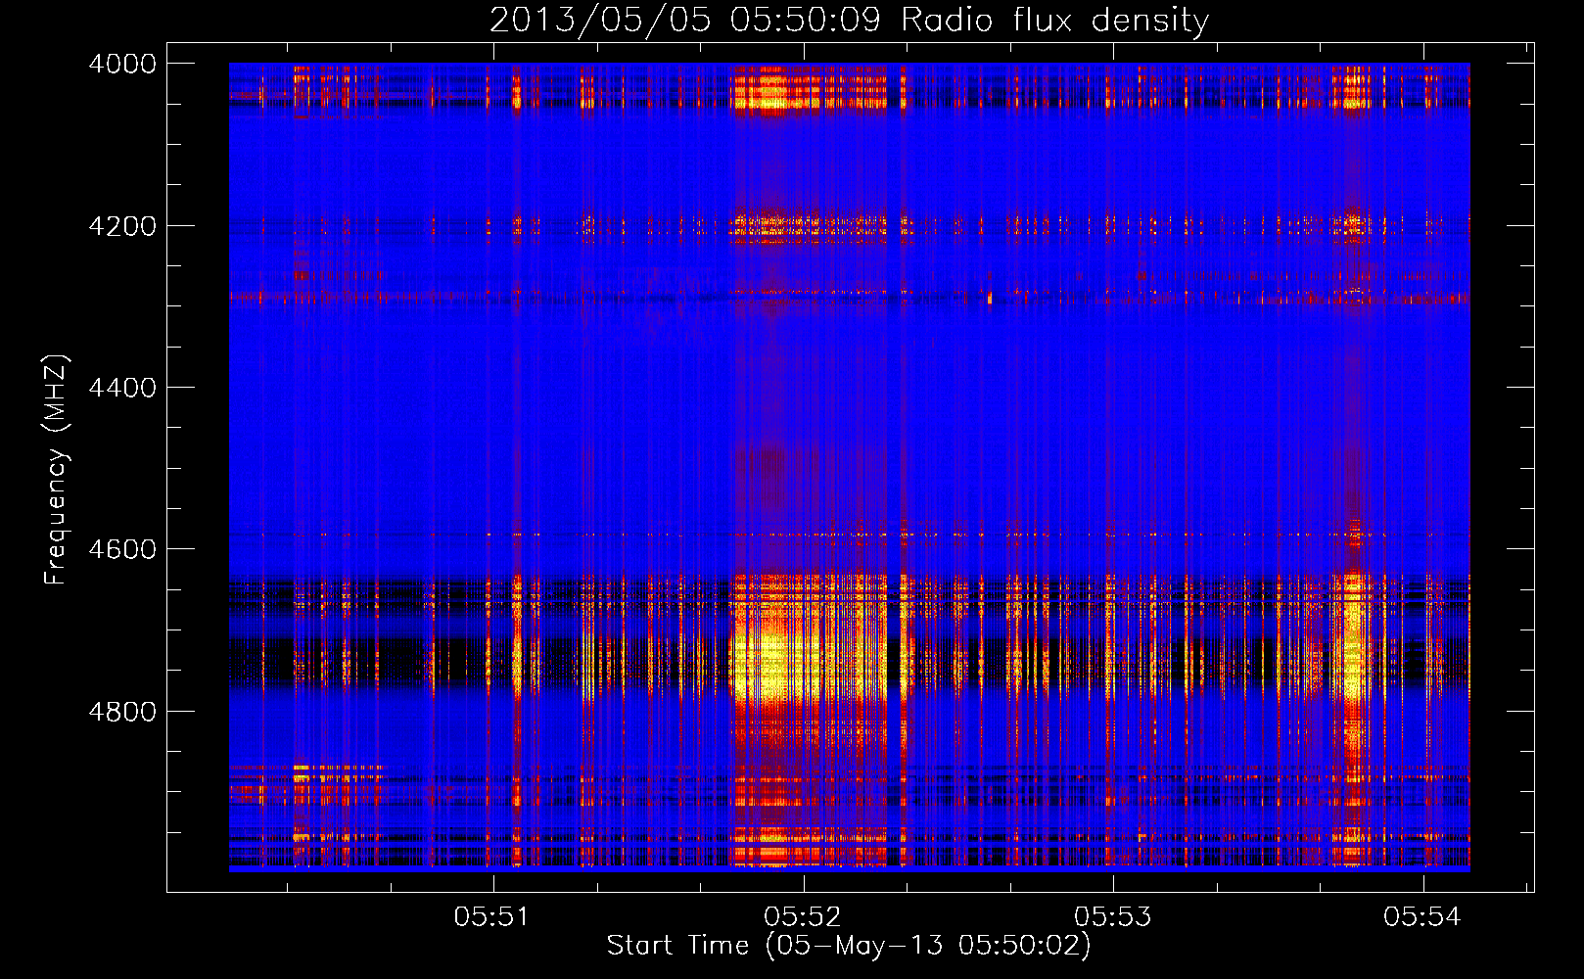1584x979 pixels.
Task: Click the 4800 frequency axis label
Action: tap(122, 712)
